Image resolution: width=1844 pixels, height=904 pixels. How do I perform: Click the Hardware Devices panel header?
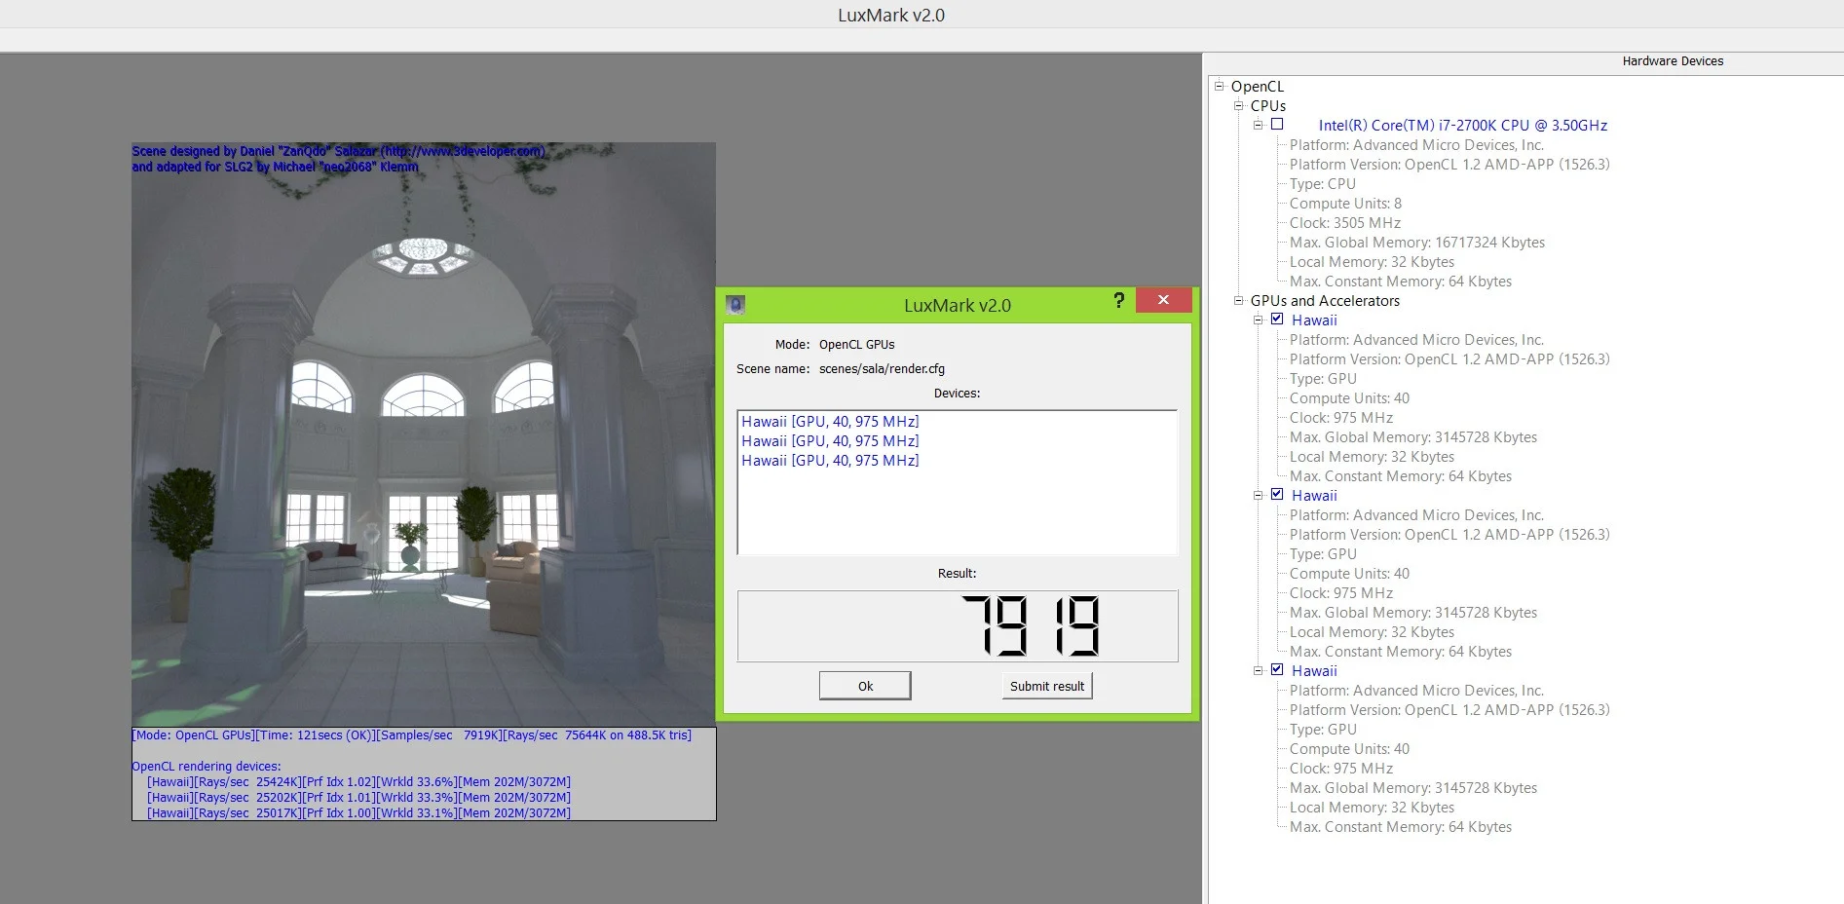tap(1673, 61)
